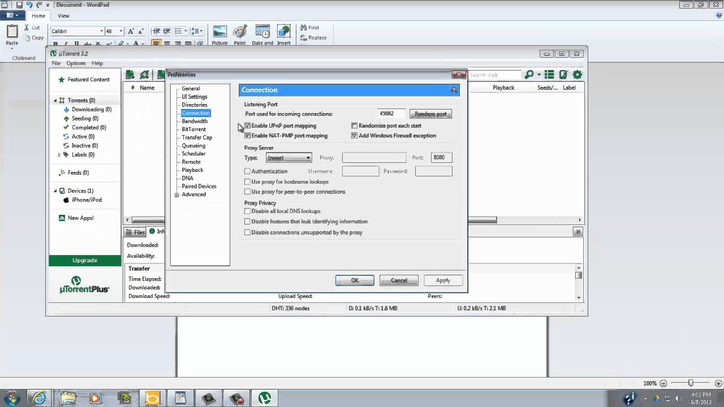The image size is (724, 407).
Task: Click the uTorrent search magnifier icon
Action: [529, 75]
